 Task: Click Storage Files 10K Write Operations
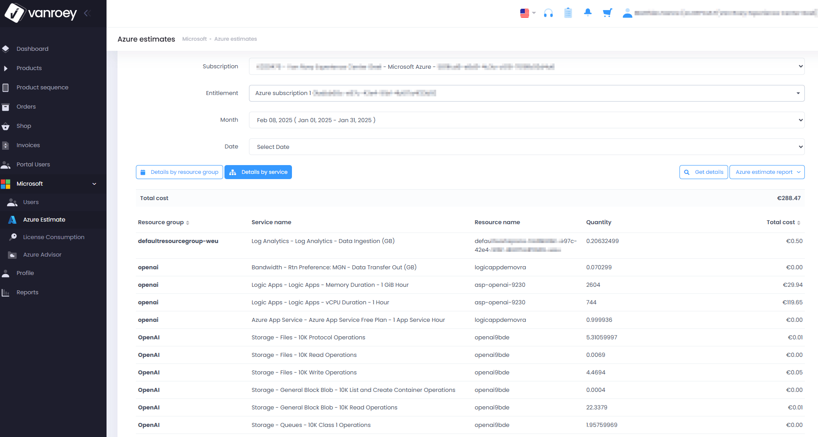pos(304,373)
